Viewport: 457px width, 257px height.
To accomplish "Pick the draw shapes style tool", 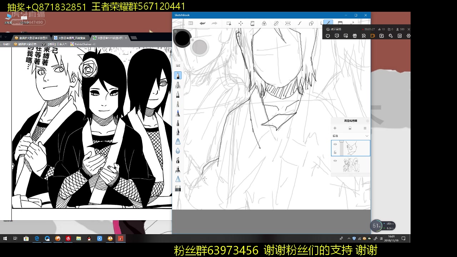I will [311, 23].
